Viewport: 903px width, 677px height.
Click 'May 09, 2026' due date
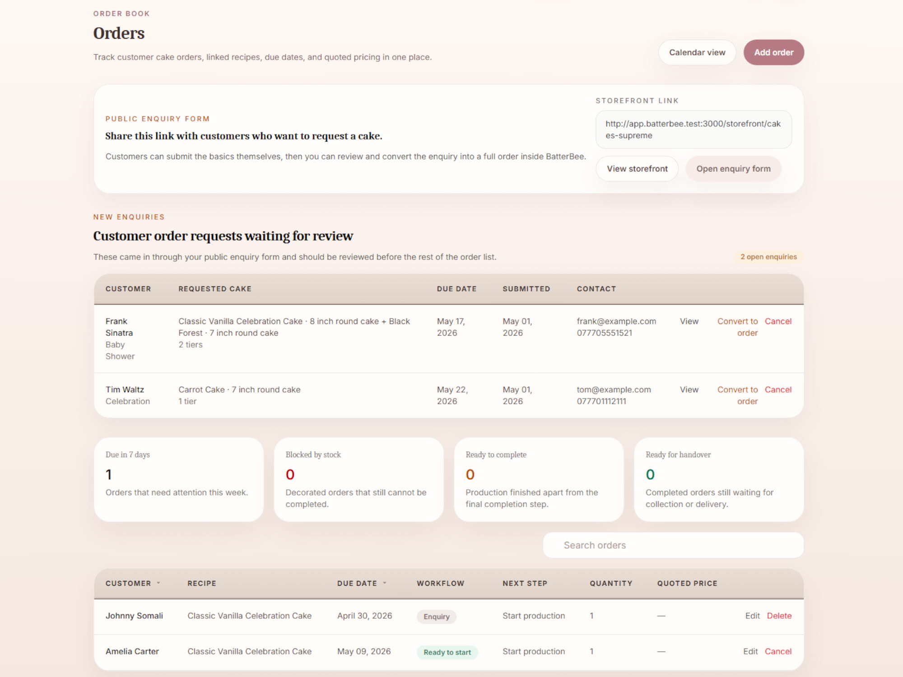tap(364, 651)
